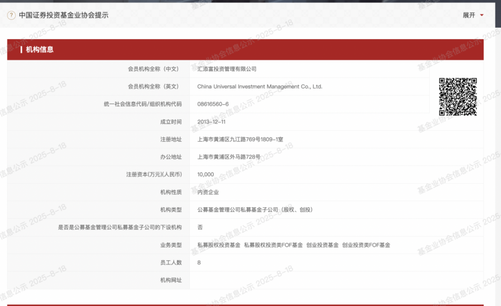This screenshot has width=501, height=306.
Task: Click the establishment date 2013-12-11
Action: click(x=211, y=122)
